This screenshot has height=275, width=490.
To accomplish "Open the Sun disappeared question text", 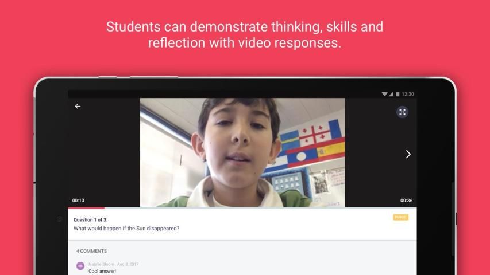I will (126, 229).
